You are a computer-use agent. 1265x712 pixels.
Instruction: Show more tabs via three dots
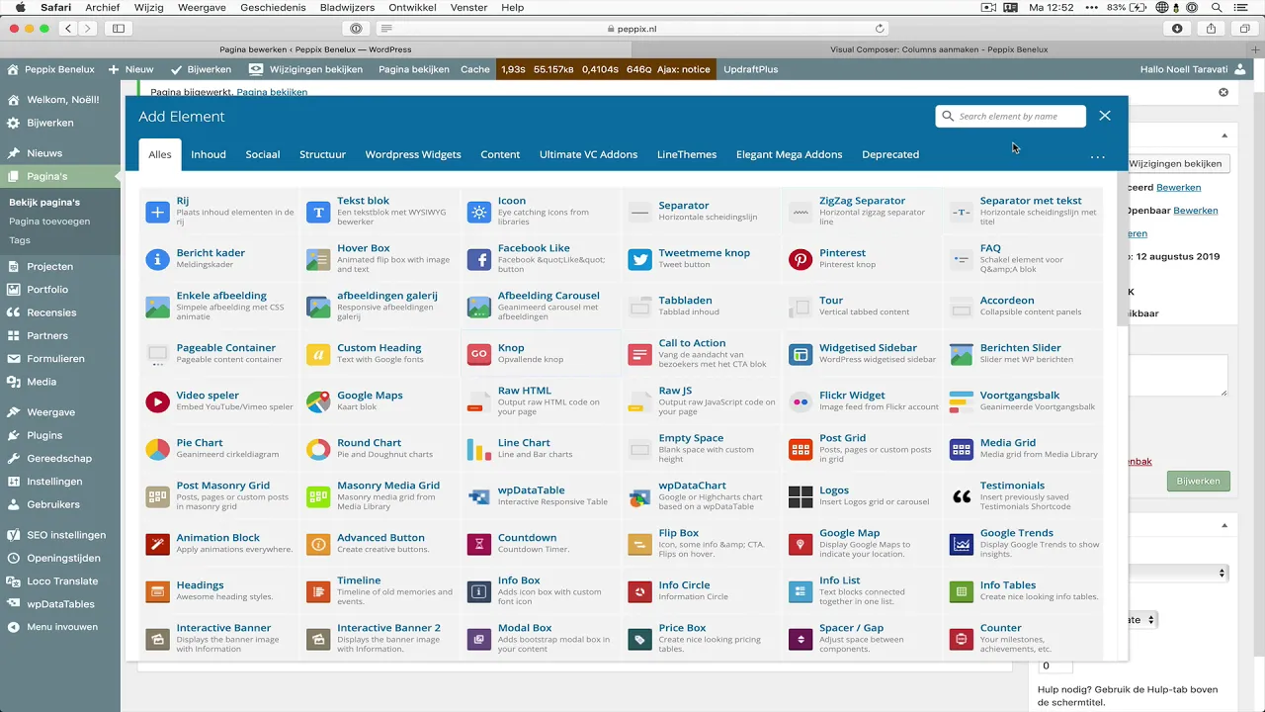click(1097, 156)
